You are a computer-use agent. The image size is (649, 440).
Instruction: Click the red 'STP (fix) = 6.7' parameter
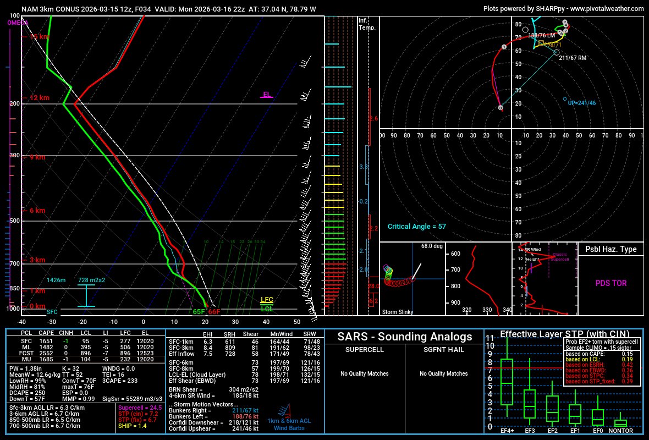tap(137, 420)
